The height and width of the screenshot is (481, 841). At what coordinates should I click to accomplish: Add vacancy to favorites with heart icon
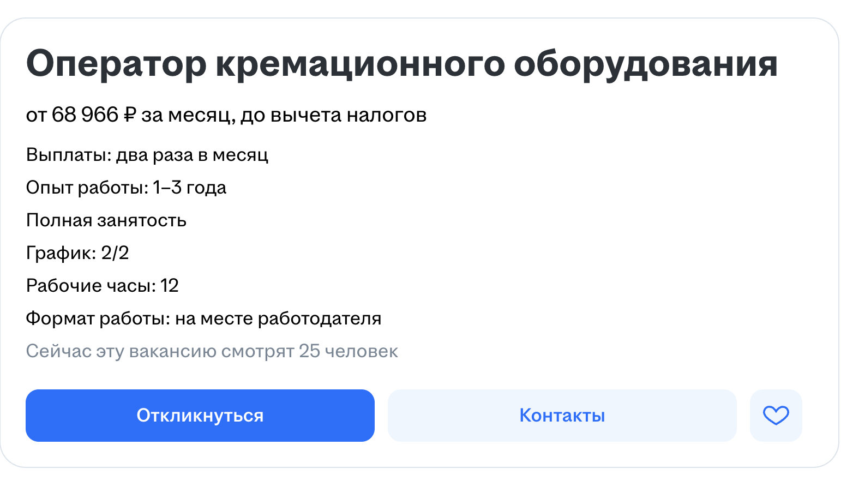(x=776, y=416)
